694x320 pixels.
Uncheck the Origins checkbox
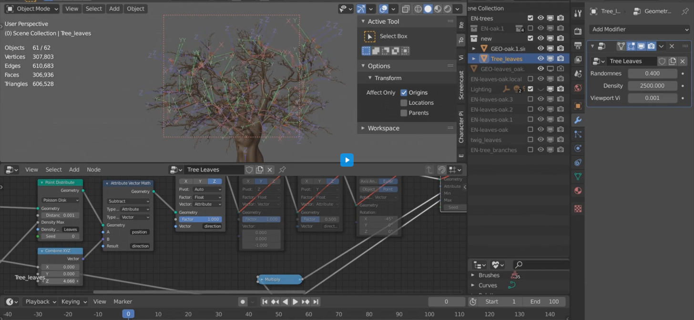click(x=404, y=93)
